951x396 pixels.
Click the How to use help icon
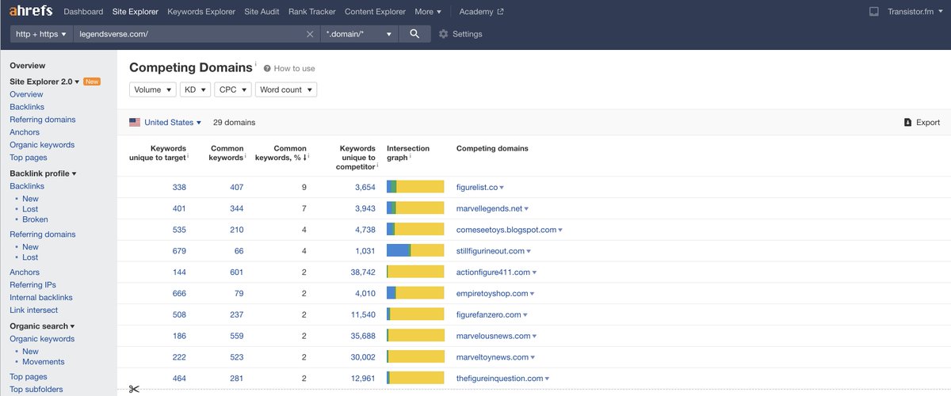tap(267, 69)
